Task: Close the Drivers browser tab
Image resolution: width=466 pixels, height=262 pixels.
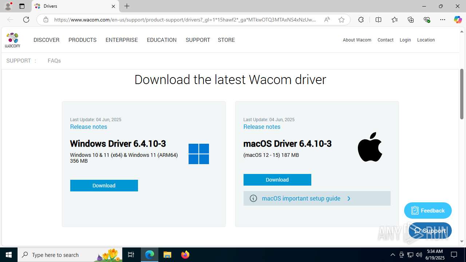Action: [113, 6]
